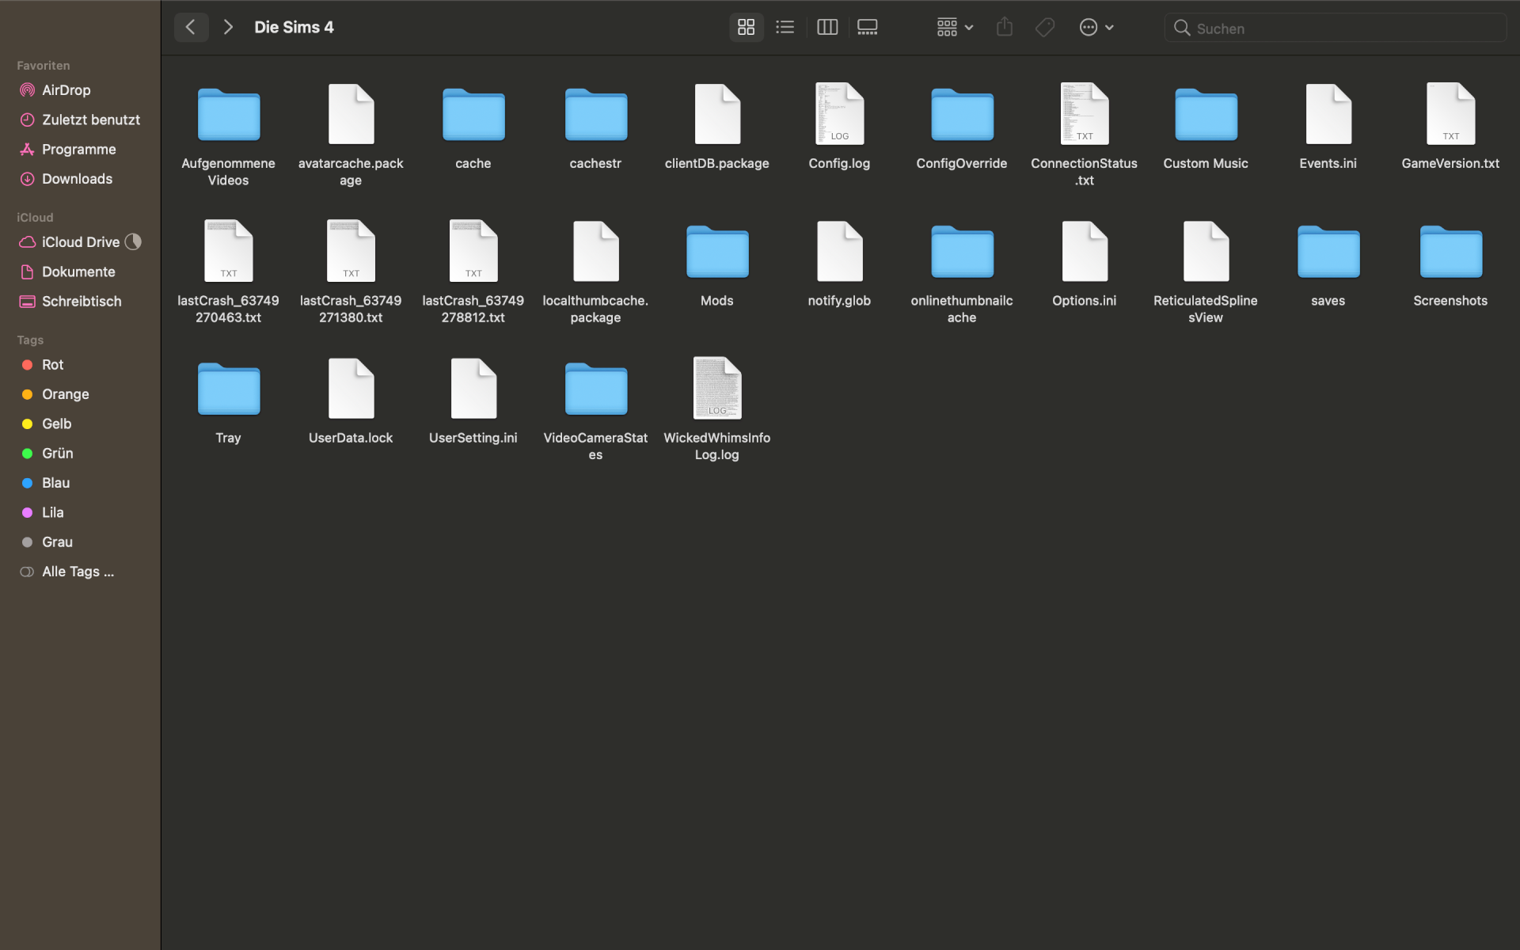The height and width of the screenshot is (950, 1520).
Task: Open the more actions ellipsis menu
Action: 1096,28
